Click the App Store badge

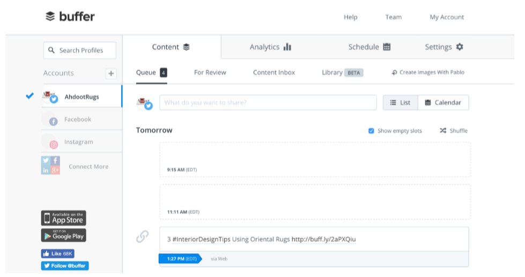pyautogui.click(x=64, y=218)
